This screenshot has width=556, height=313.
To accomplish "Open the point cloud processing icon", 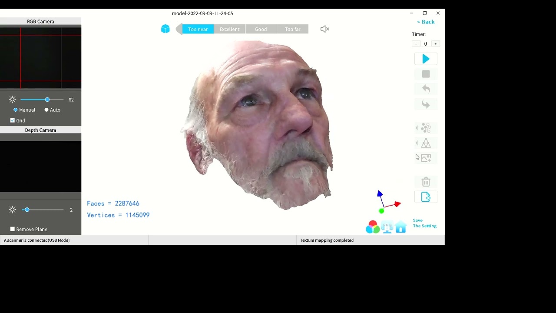I will [x=426, y=128].
